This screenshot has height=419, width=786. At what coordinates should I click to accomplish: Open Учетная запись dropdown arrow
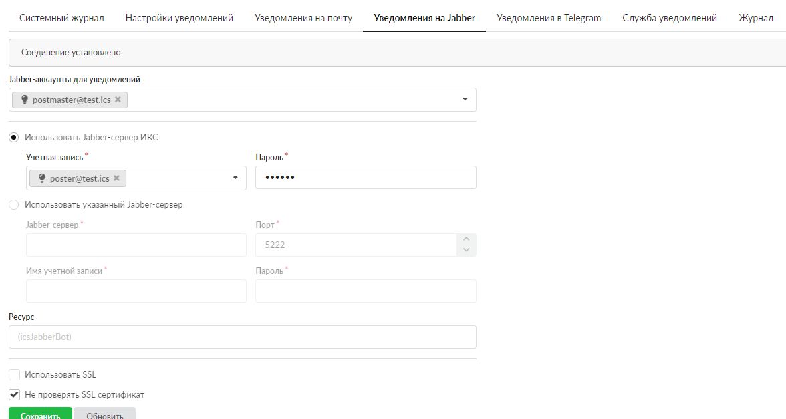(x=235, y=178)
